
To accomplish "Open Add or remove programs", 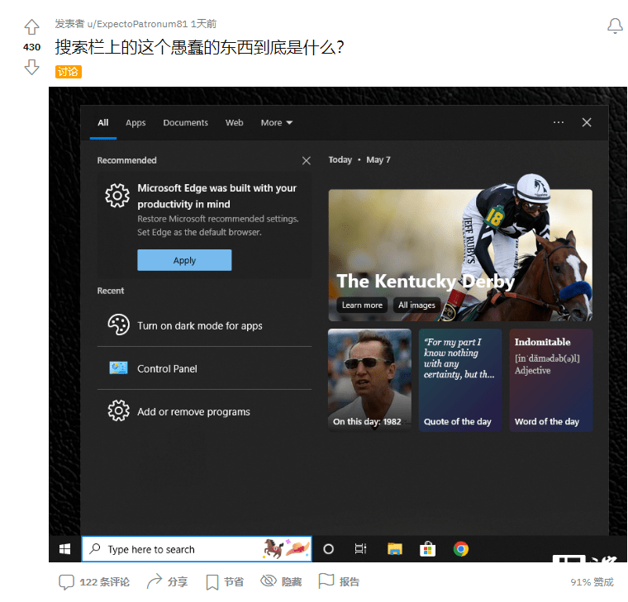I will click(204, 411).
